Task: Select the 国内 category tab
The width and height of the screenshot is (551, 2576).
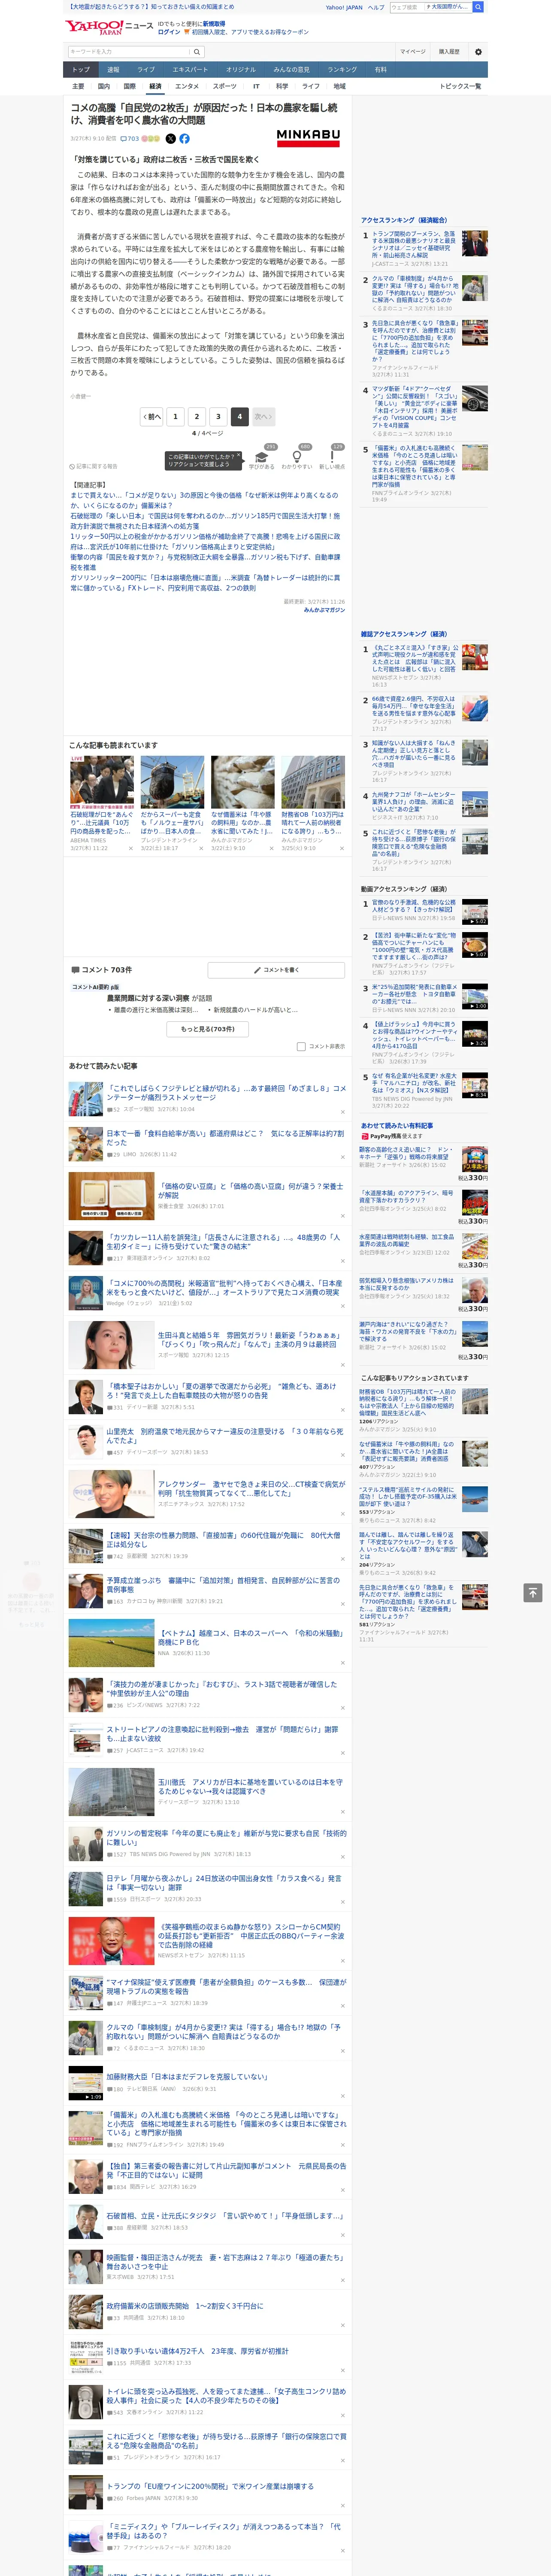Action: (x=104, y=86)
